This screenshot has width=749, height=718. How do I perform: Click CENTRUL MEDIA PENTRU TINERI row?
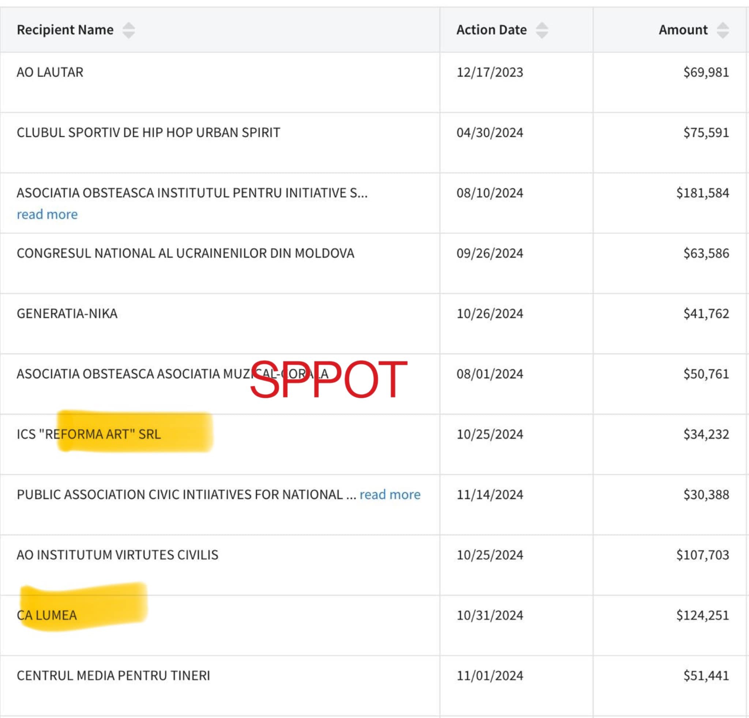pyautogui.click(x=113, y=676)
